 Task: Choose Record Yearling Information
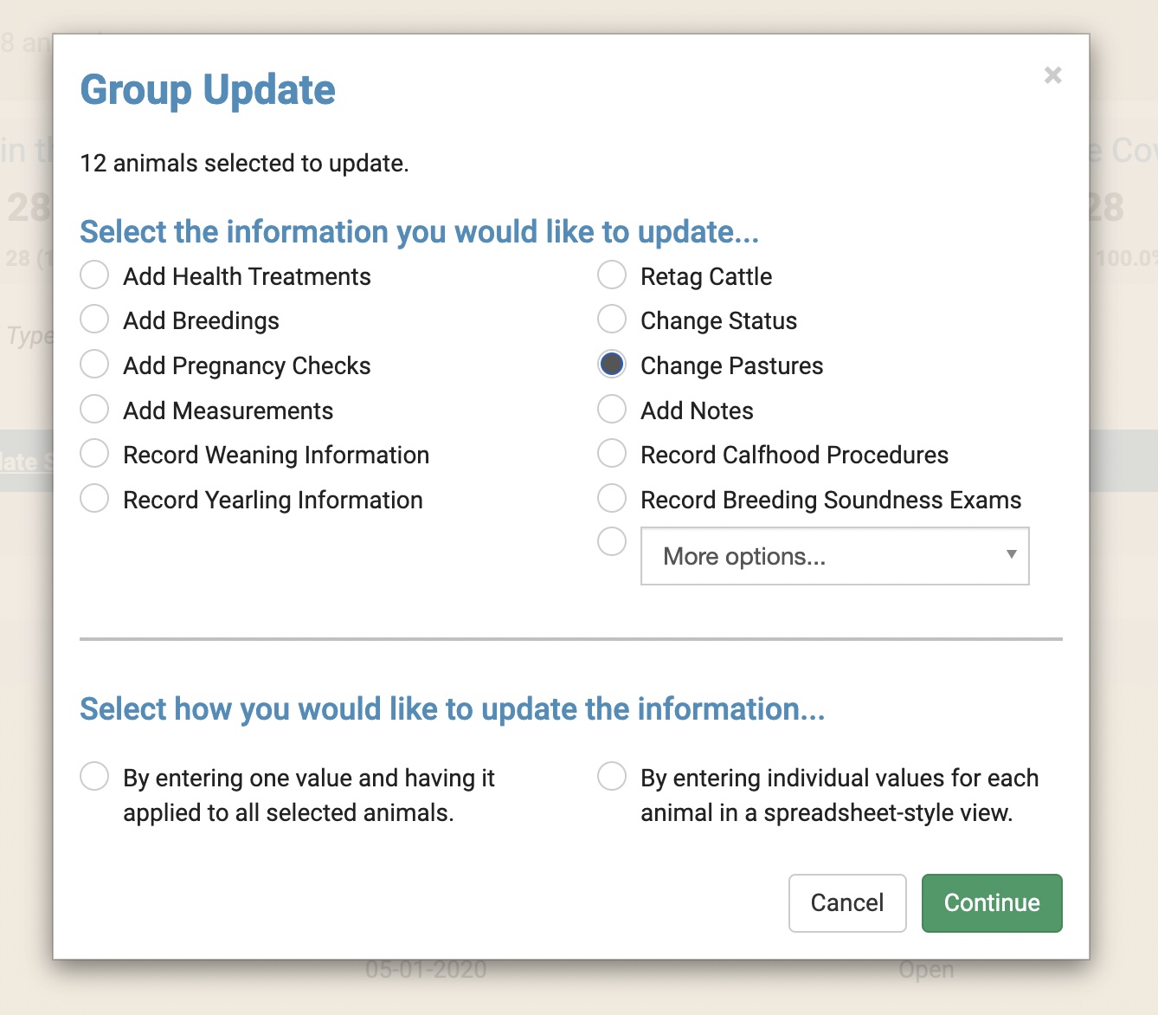click(x=94, y=499)
